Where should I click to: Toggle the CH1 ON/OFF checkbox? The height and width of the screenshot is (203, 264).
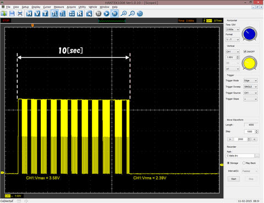245,52
